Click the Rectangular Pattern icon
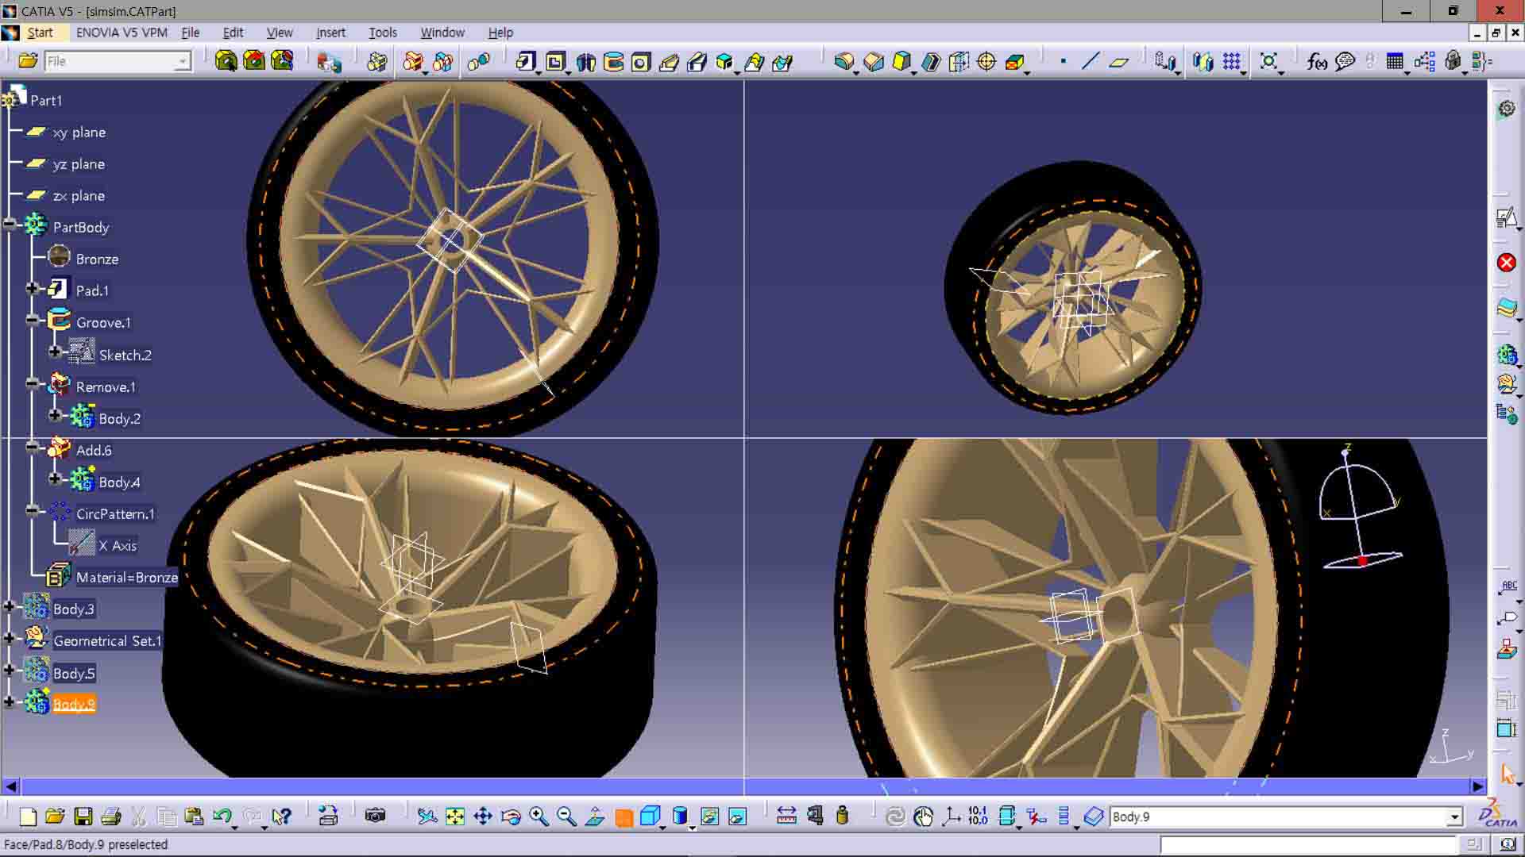Viewport: 1525px width, 857px height. coord(1232,61)
